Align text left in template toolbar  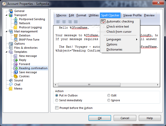[x=58, y=22]
